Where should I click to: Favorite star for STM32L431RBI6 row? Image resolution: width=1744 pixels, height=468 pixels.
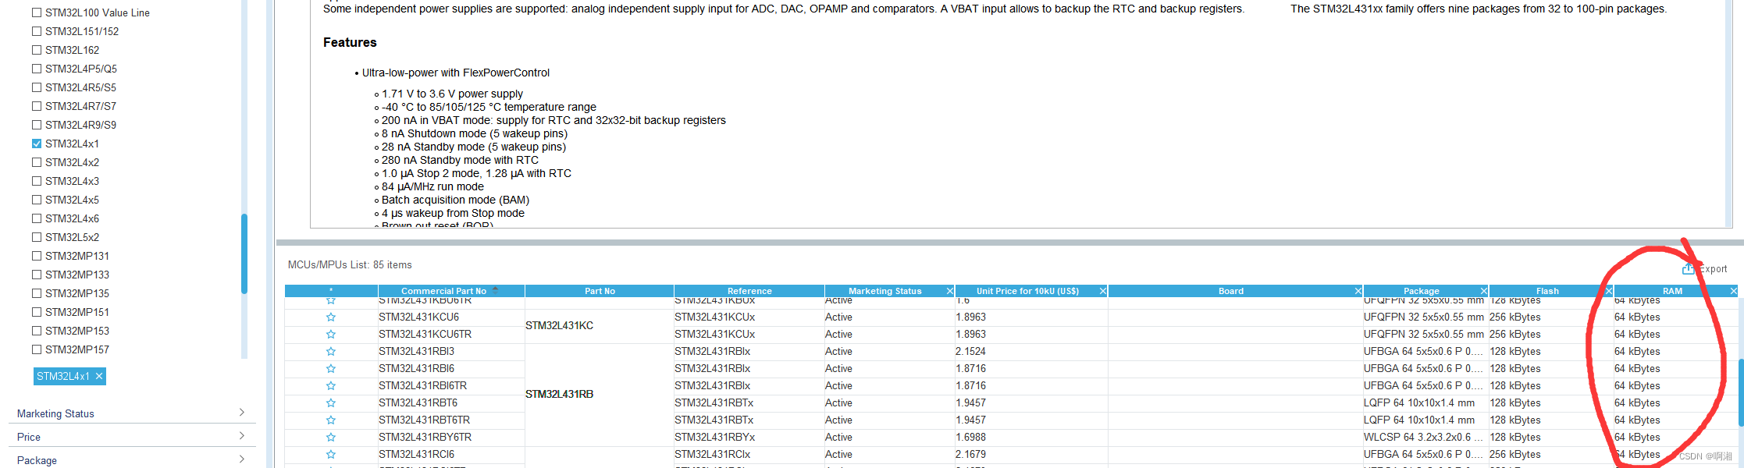331,369
